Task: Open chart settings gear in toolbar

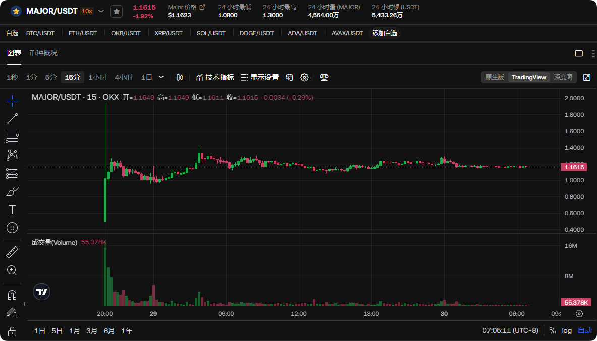Action: point(304,77)
